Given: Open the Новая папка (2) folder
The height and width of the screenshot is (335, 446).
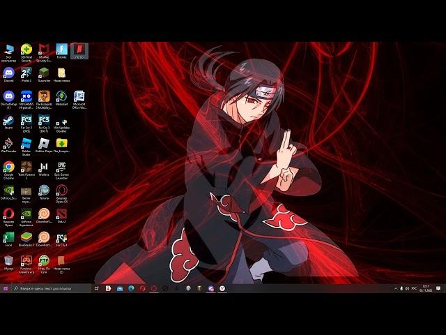Looking at the screenshot, I should tap(61, 265).
